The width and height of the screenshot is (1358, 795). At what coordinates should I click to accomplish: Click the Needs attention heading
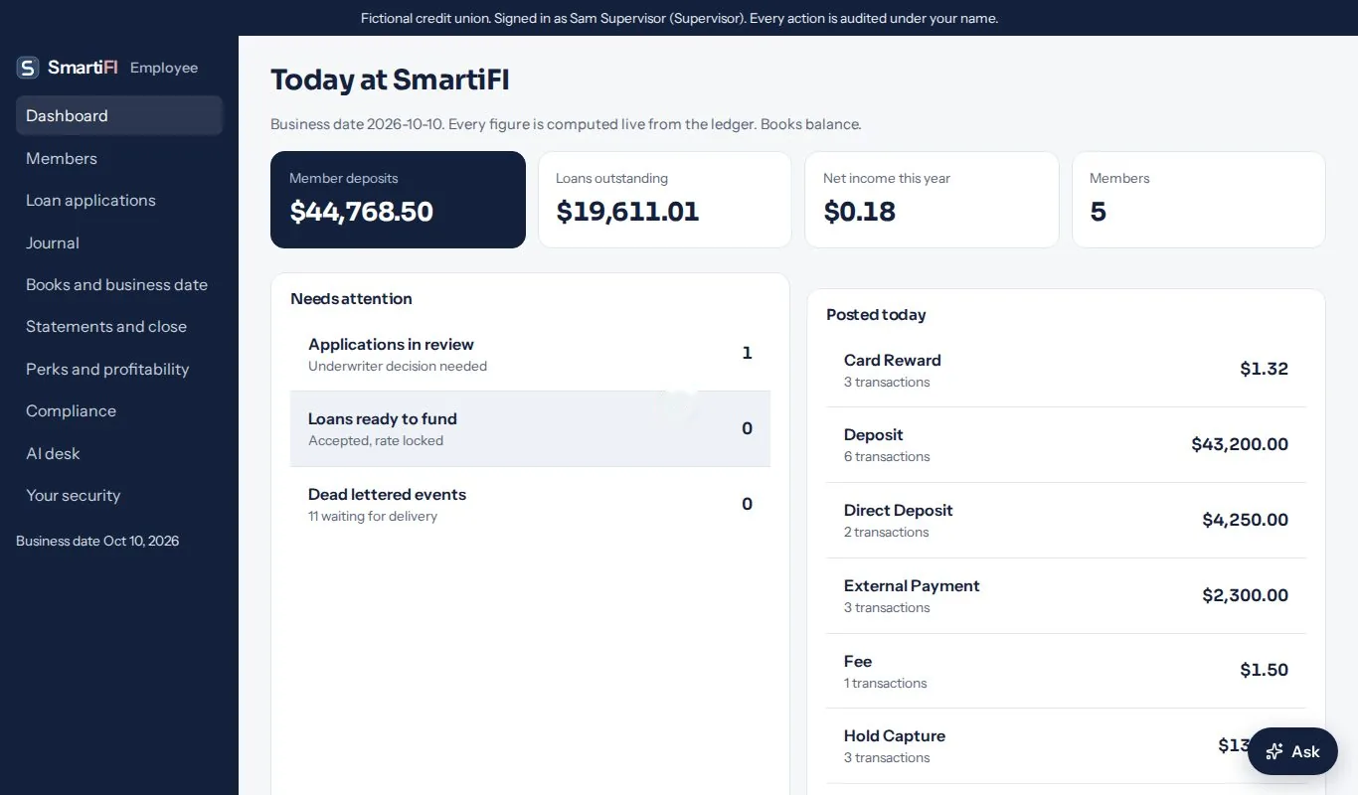[351, 298]
